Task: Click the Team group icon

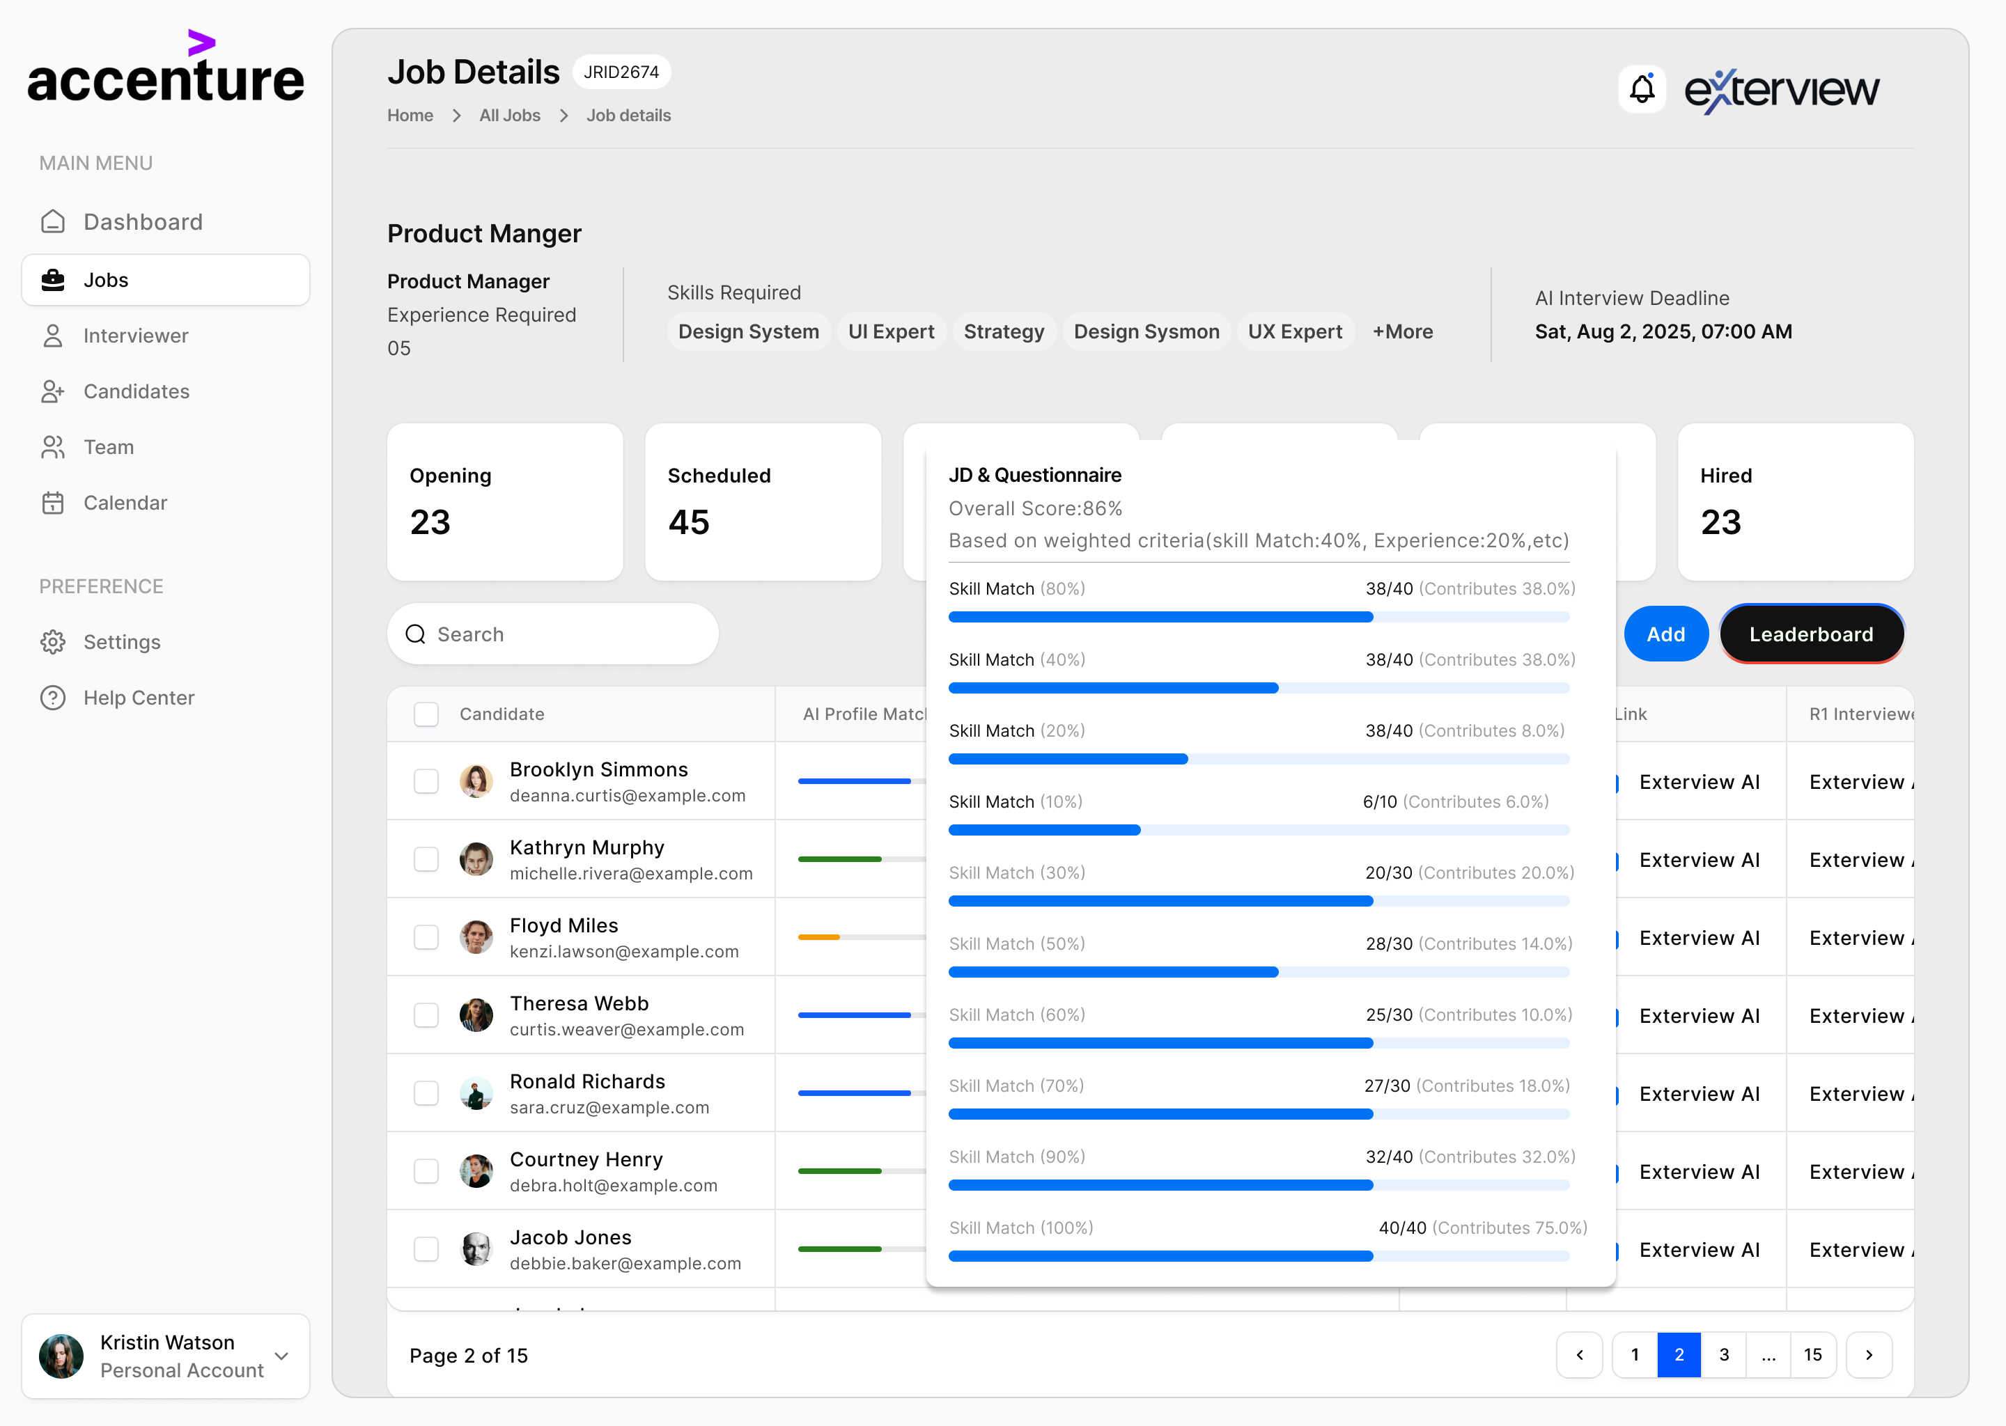Action: pos(53,447)
